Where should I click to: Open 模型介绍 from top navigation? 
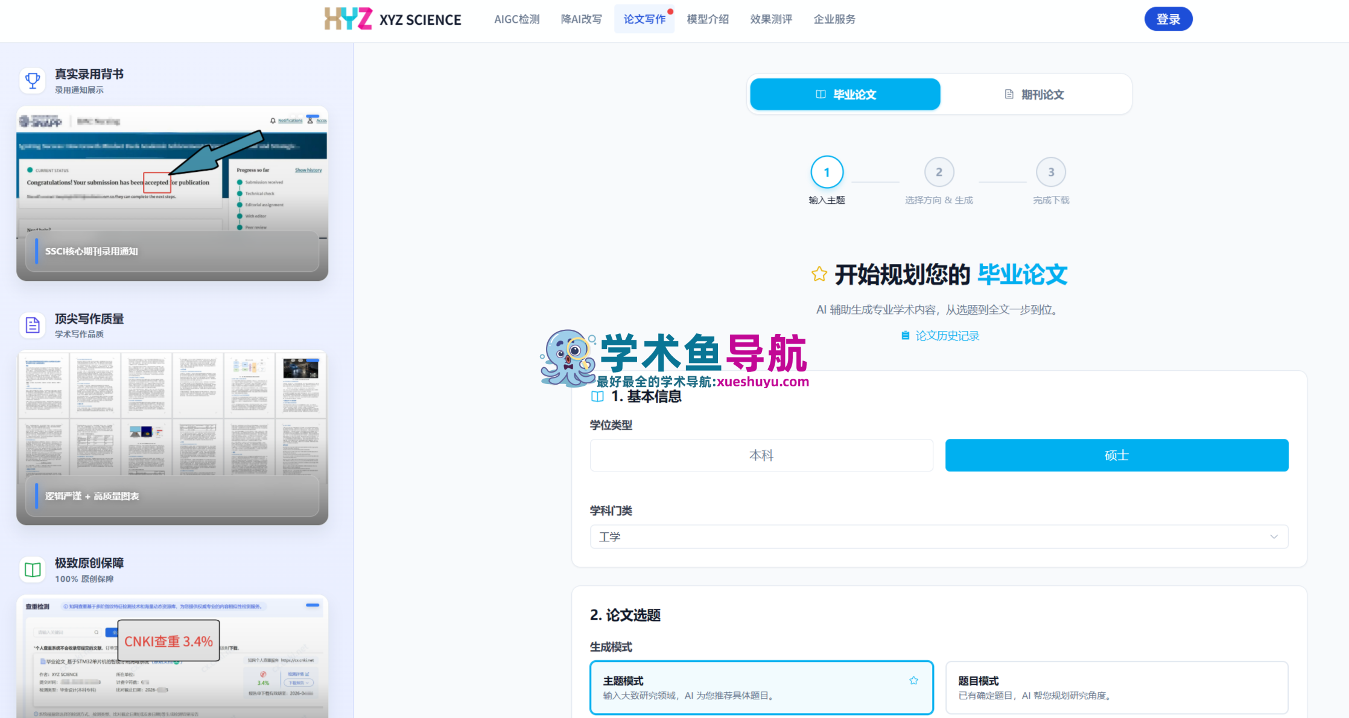708,19
